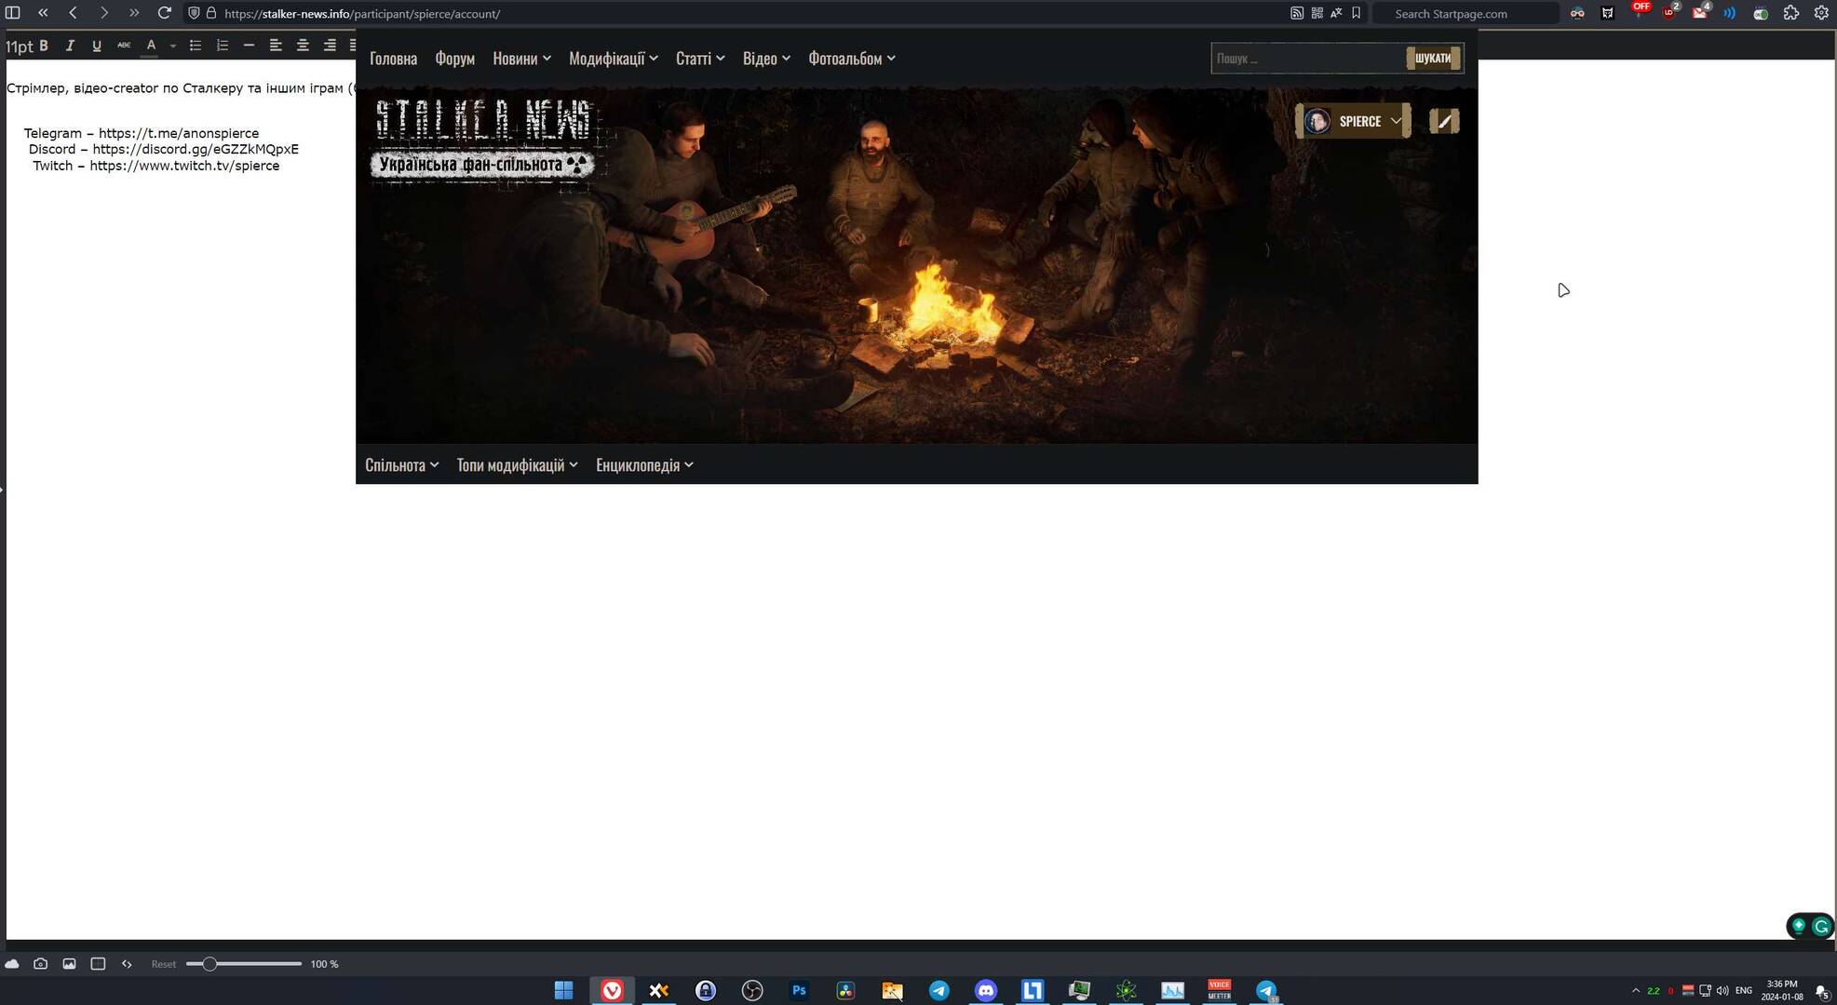Open the extensions puzzle menu
This screenshot has height=1005, width=1837.
coord(1791,13)
